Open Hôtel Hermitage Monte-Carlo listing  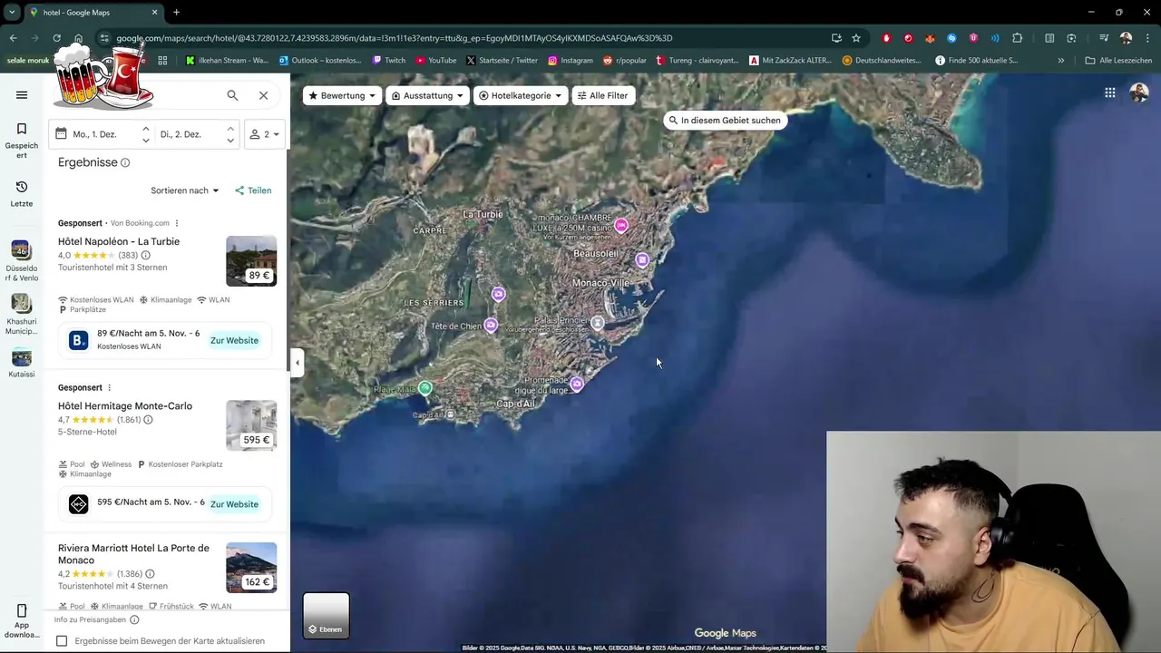click(x=125, y=405)
